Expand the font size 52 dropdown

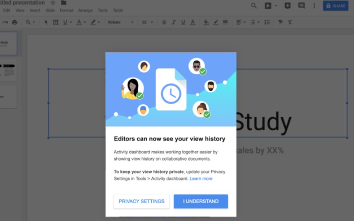pyautogui.click(x=147, y=22)
